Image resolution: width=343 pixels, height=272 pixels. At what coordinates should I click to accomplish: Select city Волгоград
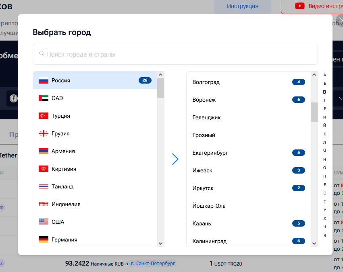(249, 82)
